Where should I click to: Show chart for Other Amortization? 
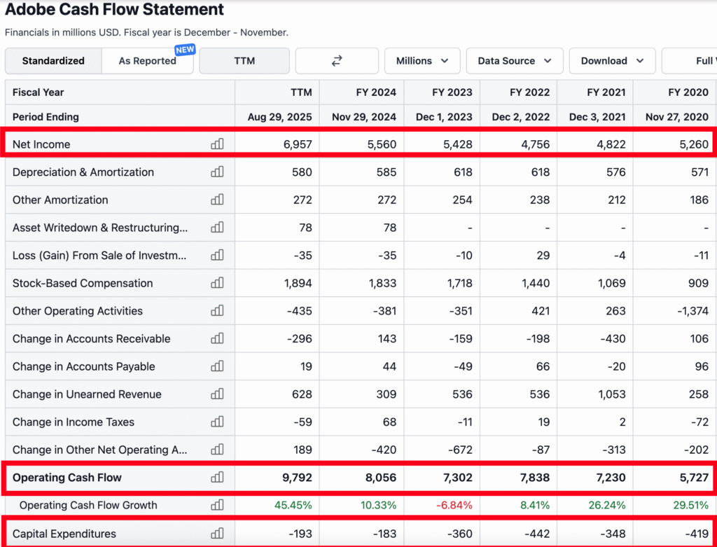click(x=217, y=200)
